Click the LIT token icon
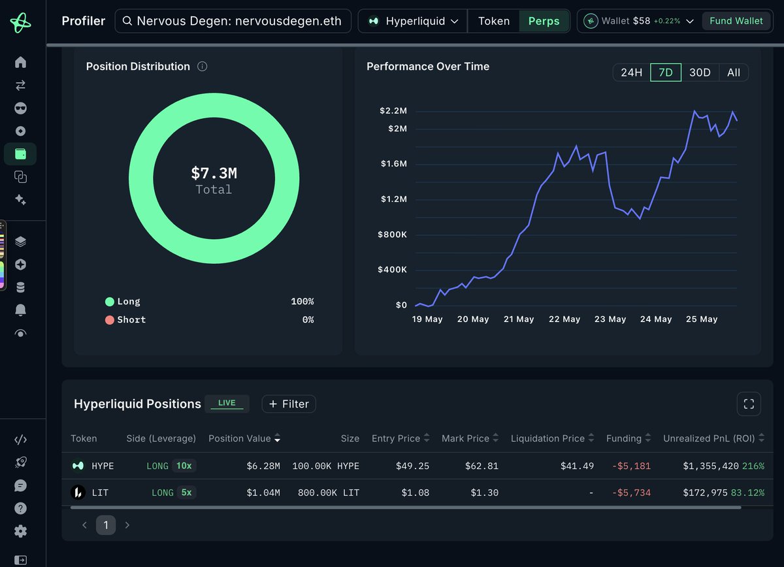784x567 pixels. coord(78,493)
